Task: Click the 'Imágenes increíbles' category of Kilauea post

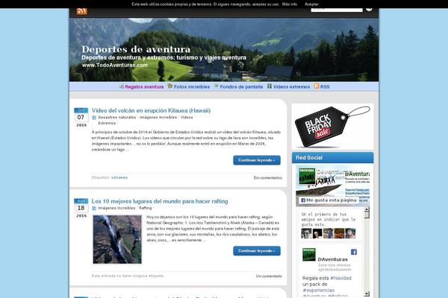Action: pyautogui.click(x=158, y=118)
